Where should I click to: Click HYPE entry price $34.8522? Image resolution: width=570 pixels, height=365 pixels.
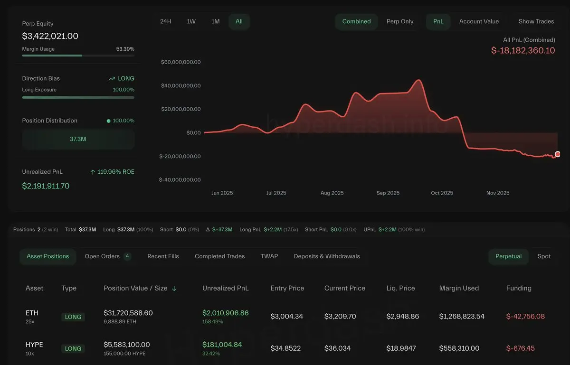285,348
